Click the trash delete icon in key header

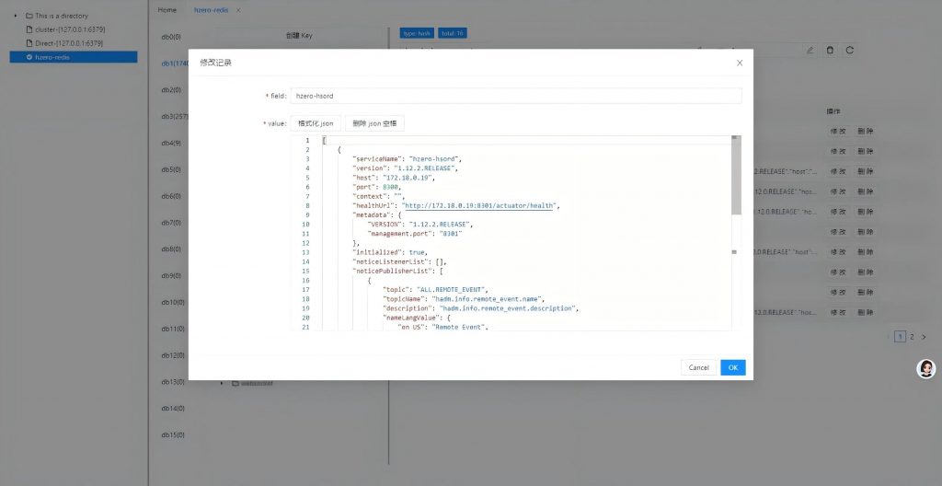click(x=830, y=50)
